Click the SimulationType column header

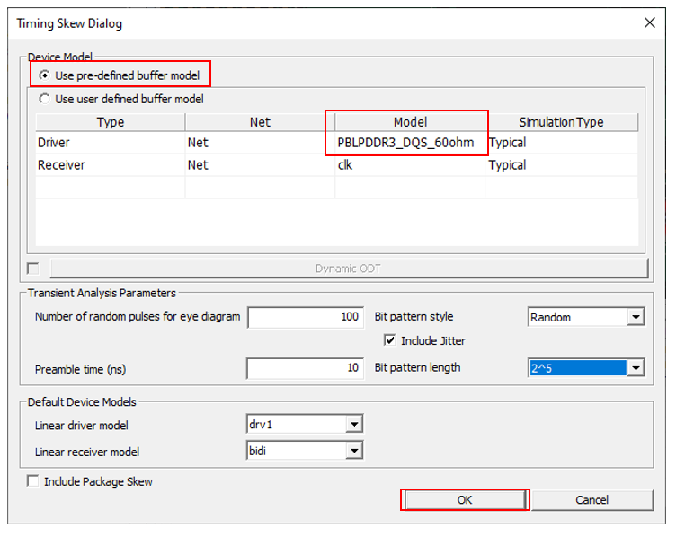(x=561, y=122)
